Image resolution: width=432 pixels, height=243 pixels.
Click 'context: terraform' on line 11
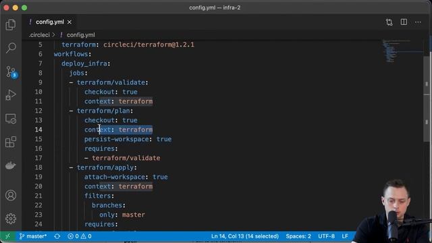pyautogui.click(x=119, y=101)
